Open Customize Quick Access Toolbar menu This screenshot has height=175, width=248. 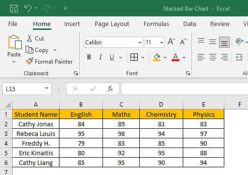pyautogui.click(x=65, y=8)
